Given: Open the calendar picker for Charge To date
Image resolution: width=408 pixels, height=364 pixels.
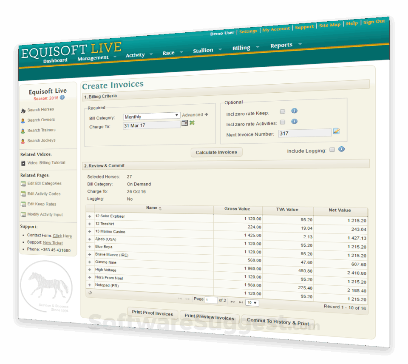Looking at the screenshot, I should (x=186, y=122).
